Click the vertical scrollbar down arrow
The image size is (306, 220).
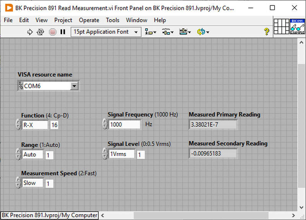point(301,207)
